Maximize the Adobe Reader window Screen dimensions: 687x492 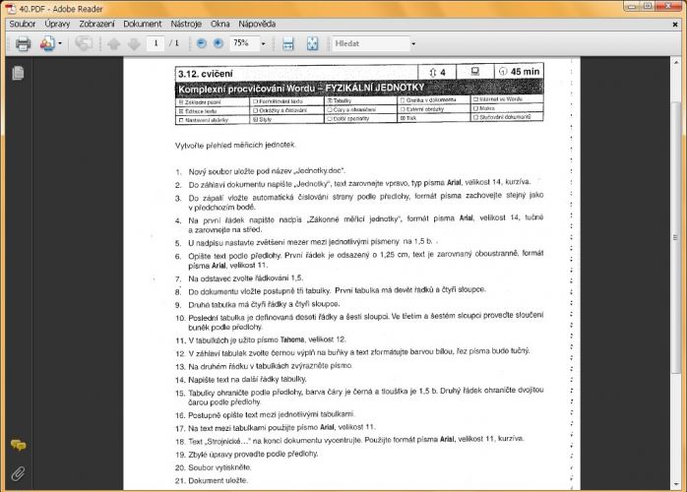[648, 6]
